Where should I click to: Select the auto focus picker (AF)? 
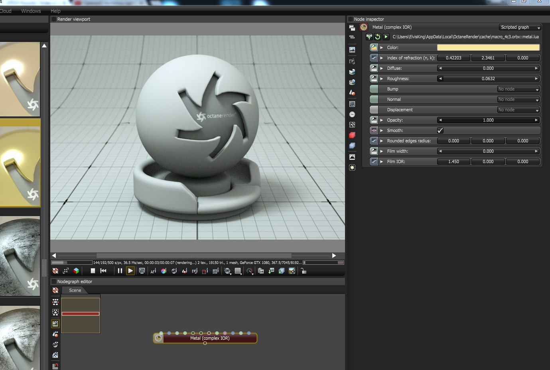tap(153, 271)
